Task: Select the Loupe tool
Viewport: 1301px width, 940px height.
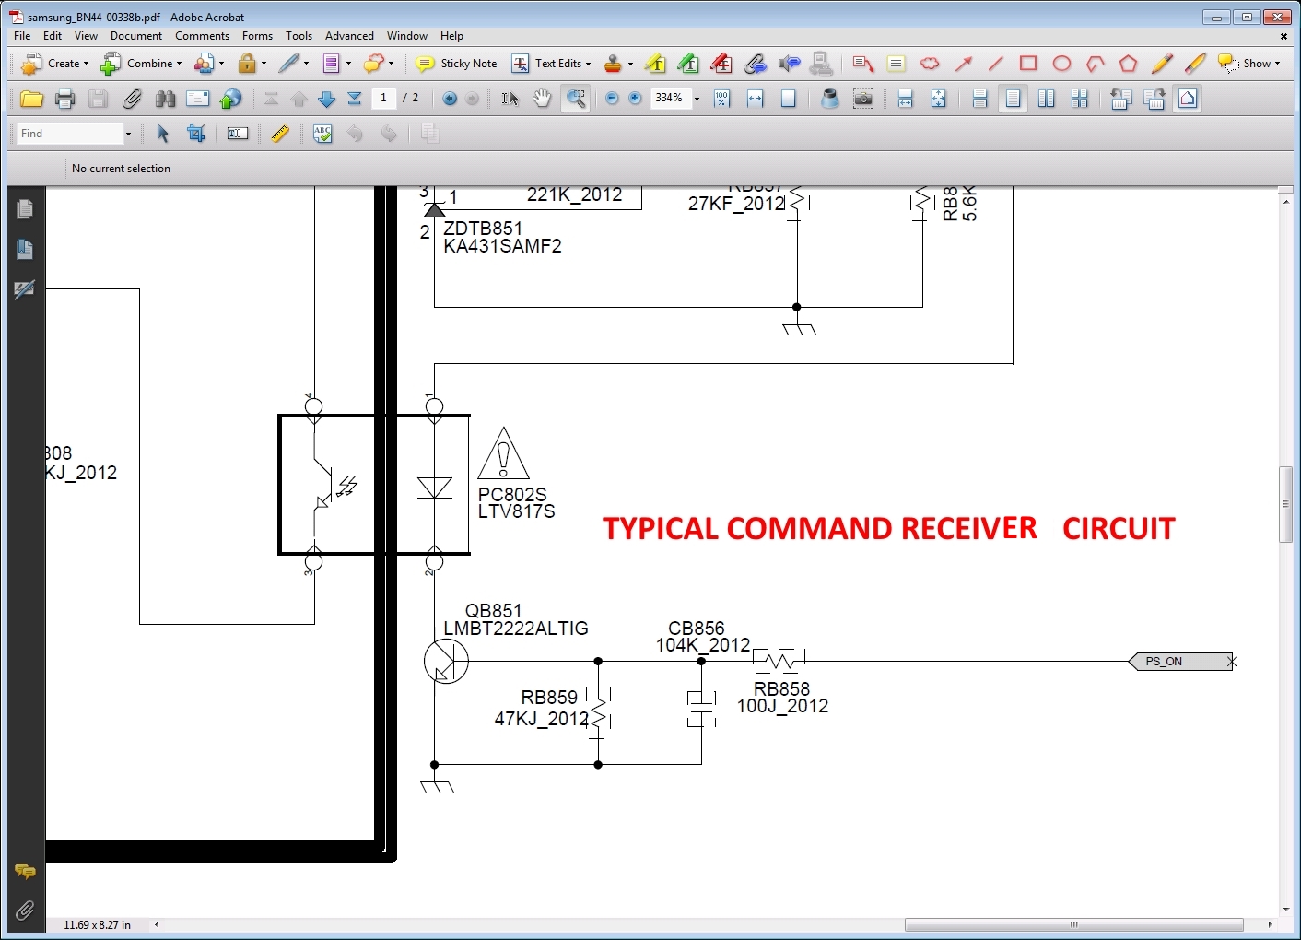Action: (830, 99)
